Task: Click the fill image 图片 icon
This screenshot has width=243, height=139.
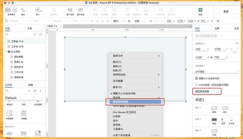Action: 225,108
